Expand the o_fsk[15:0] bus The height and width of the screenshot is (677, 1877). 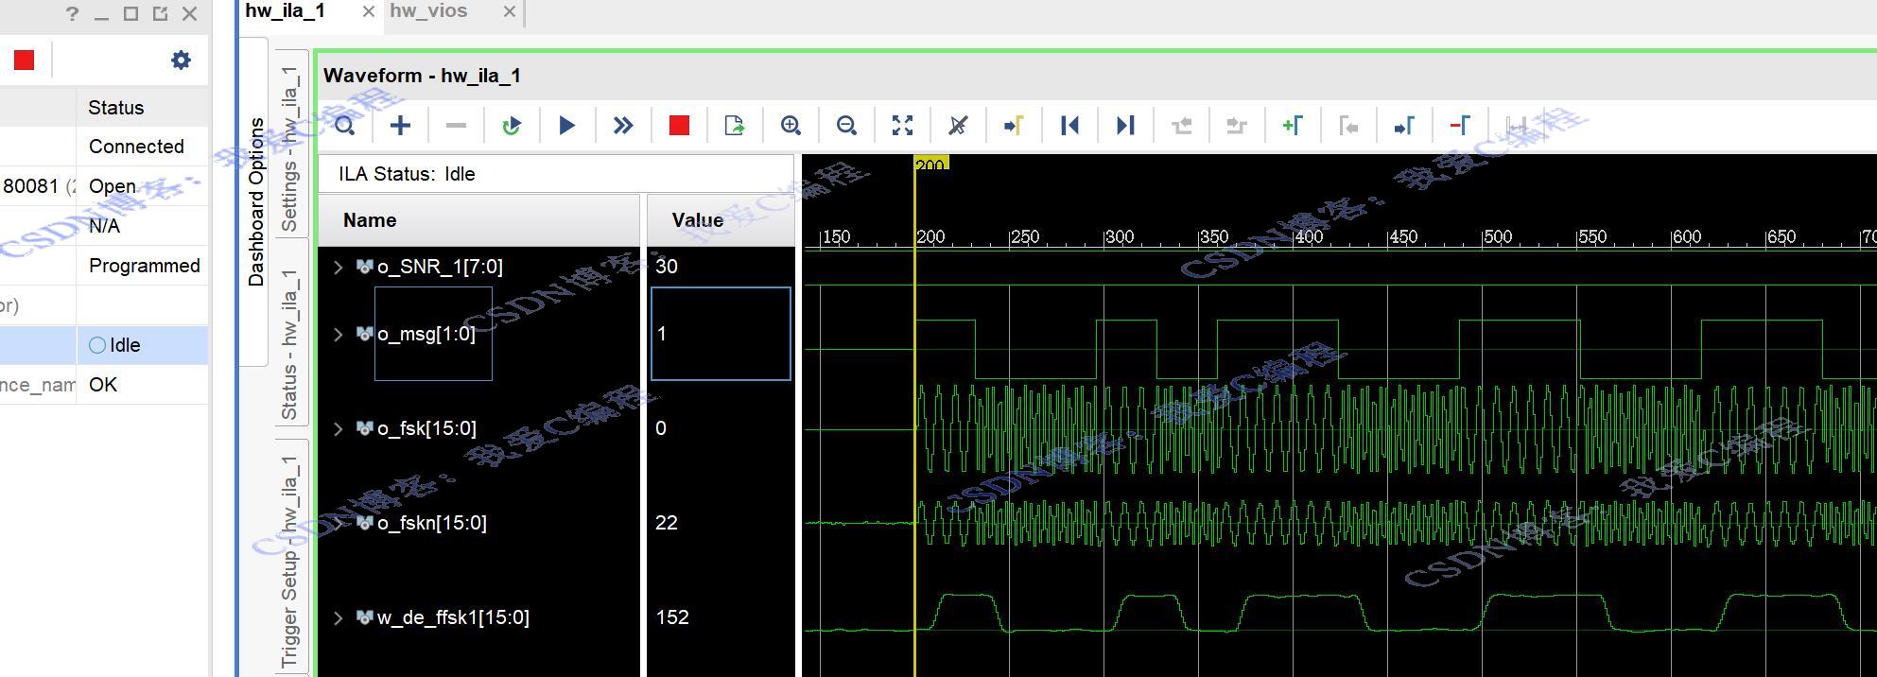point(339,428)
